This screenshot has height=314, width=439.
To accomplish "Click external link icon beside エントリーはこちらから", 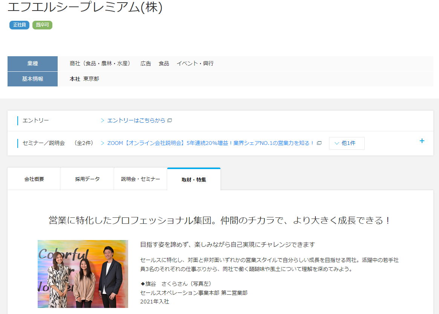I will coord(170,120).
